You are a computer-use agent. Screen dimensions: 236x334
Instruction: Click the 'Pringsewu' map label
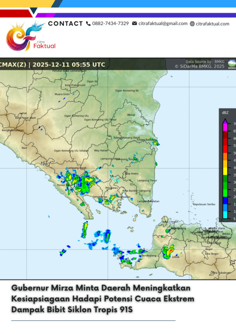point(111,188)
